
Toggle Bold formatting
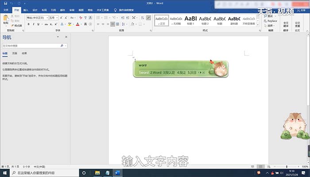point(28,24)
